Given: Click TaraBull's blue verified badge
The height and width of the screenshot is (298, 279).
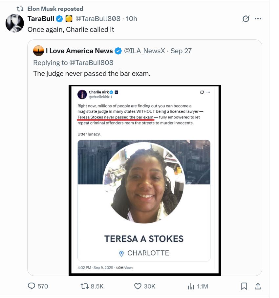Looking at the screenshot, I should [59, 19].
